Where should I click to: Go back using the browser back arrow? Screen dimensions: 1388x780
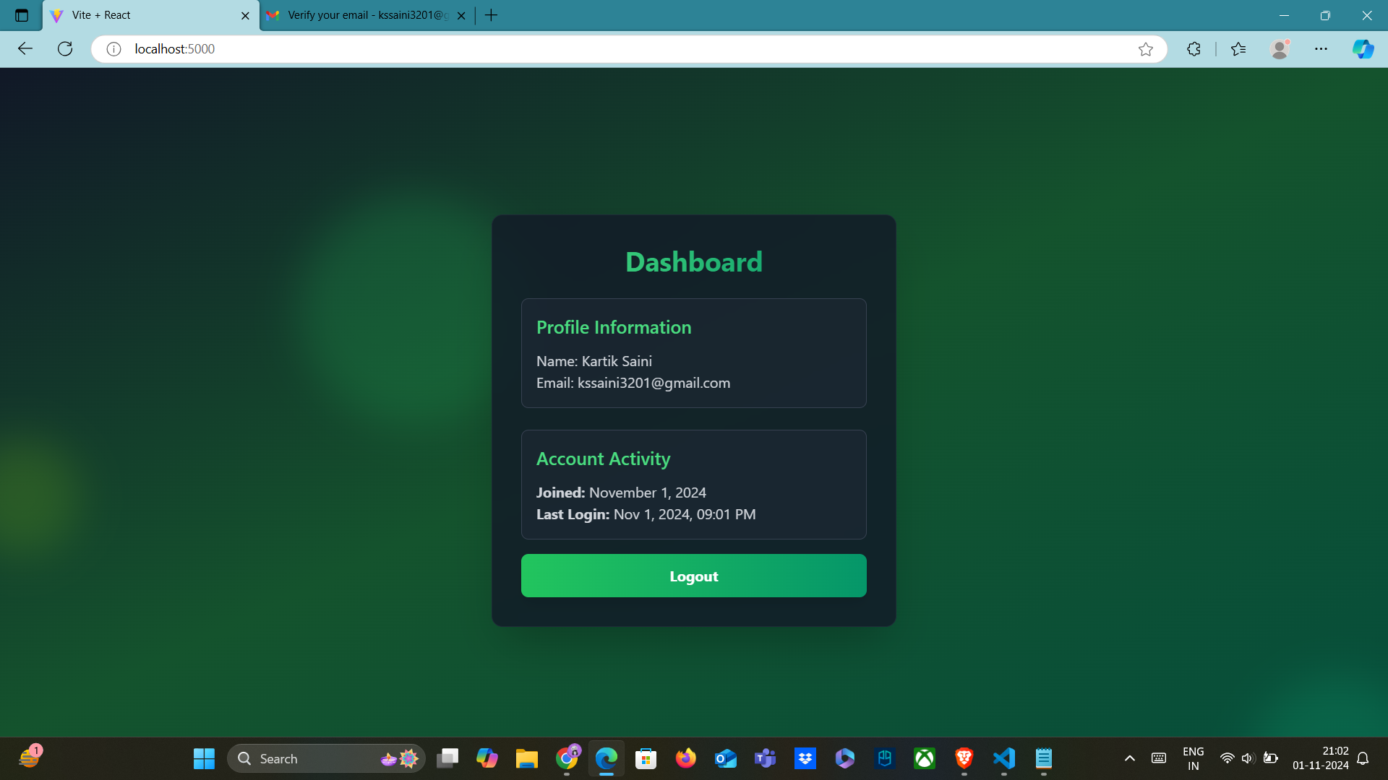[x=25, y=49]
